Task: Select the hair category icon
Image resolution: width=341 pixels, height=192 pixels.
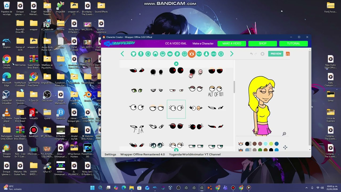Action: tap(155, 54)
